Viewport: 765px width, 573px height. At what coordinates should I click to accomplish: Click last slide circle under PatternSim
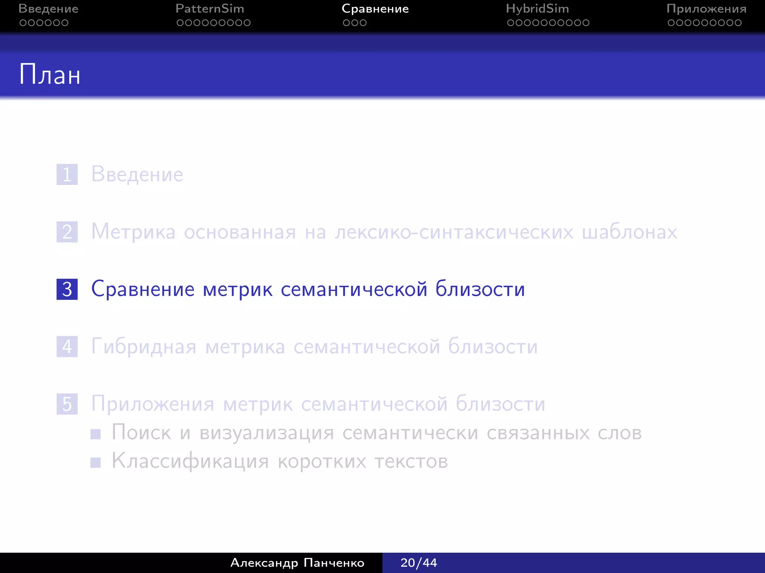point(247,23)
